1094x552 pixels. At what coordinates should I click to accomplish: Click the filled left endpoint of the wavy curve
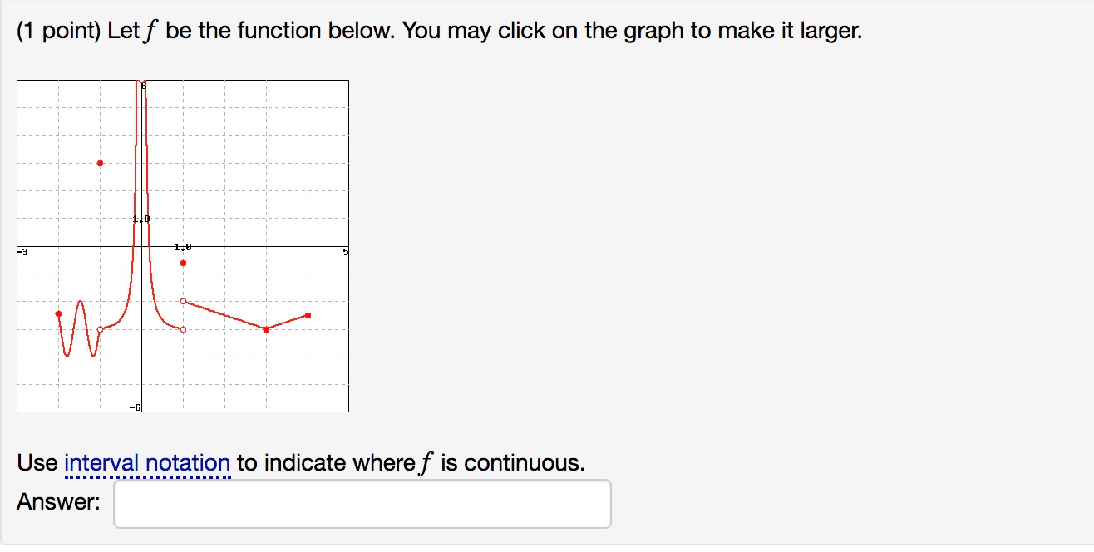click(x=58, y=313)
